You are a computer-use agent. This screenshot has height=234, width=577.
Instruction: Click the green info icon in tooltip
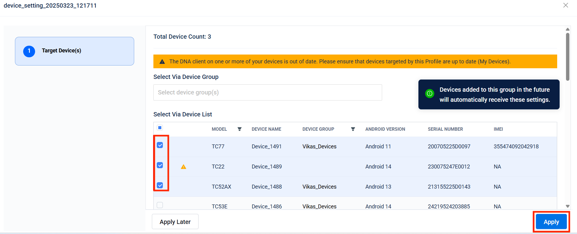pyautogui.click(x=429, y=94)
